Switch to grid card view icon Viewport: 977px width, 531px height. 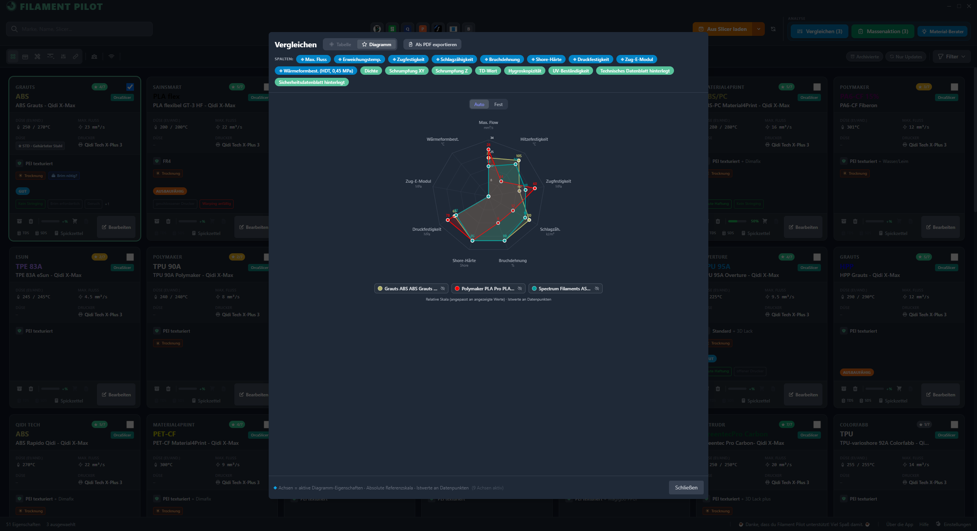13,56
